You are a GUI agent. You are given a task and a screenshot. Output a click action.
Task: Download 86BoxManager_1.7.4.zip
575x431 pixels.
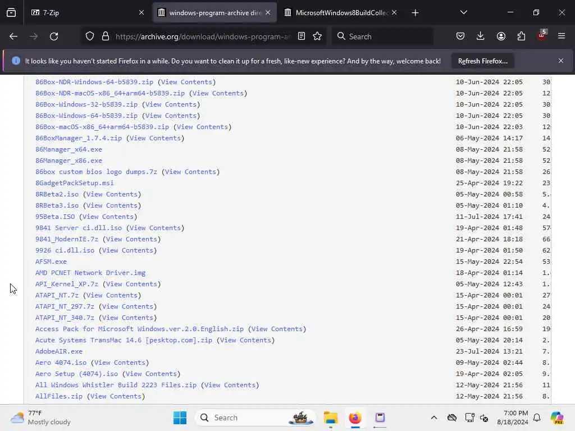tap(79, 138)
